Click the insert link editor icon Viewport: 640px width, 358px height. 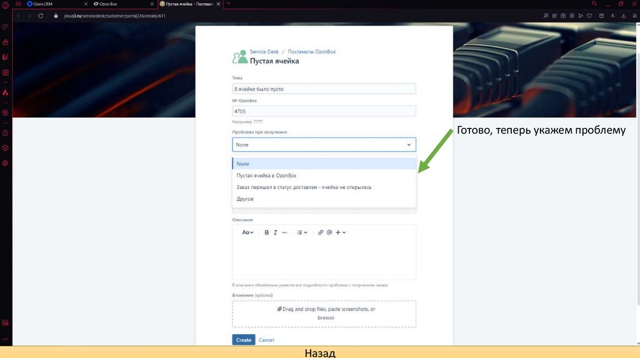(321, 233)
